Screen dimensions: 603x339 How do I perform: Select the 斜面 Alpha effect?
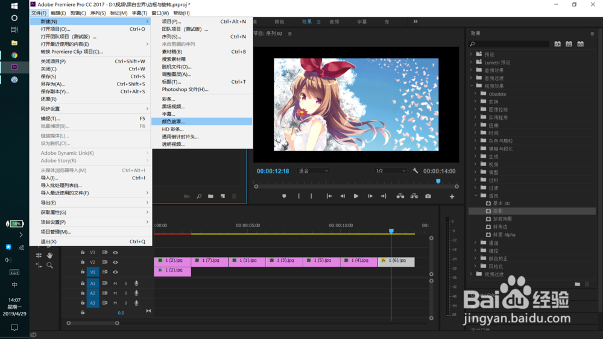[504, 235]
